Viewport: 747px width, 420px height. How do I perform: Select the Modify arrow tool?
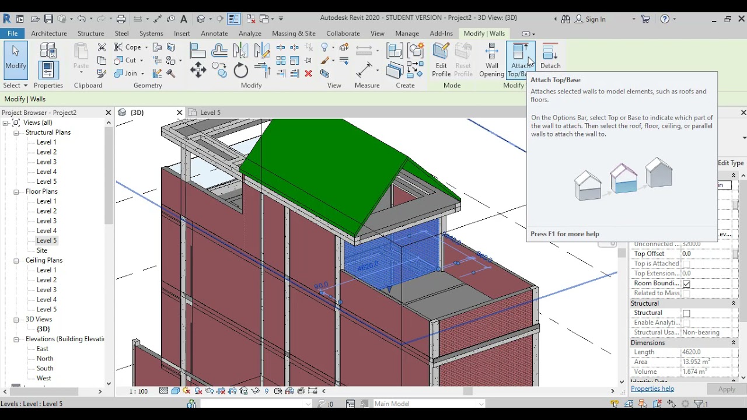(16, 60)
